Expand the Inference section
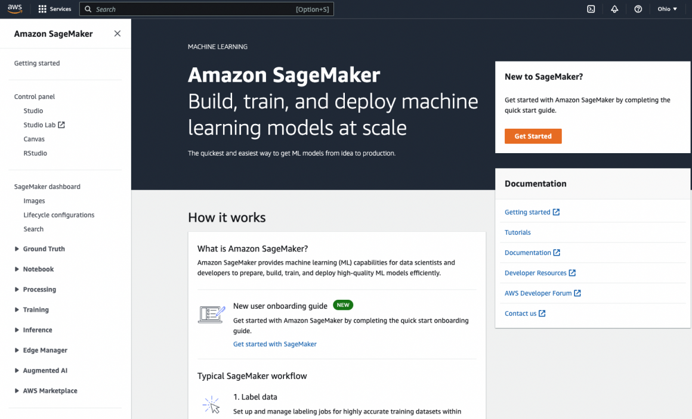 [37, 330]
